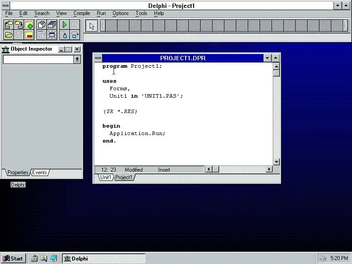Open the Edit menu
Screen dimensions: 352x264
23,13
